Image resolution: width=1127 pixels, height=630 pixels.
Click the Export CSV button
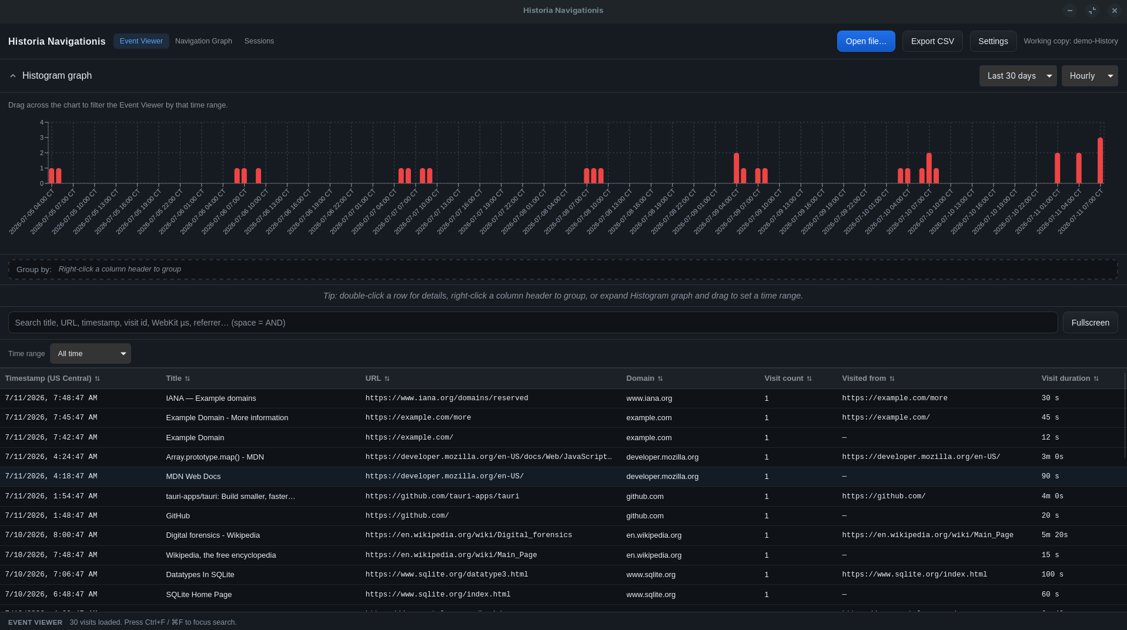932,41
